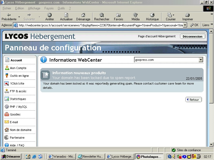Print the page with Imprimer
The image size is (214, 160).
(188, 17)
